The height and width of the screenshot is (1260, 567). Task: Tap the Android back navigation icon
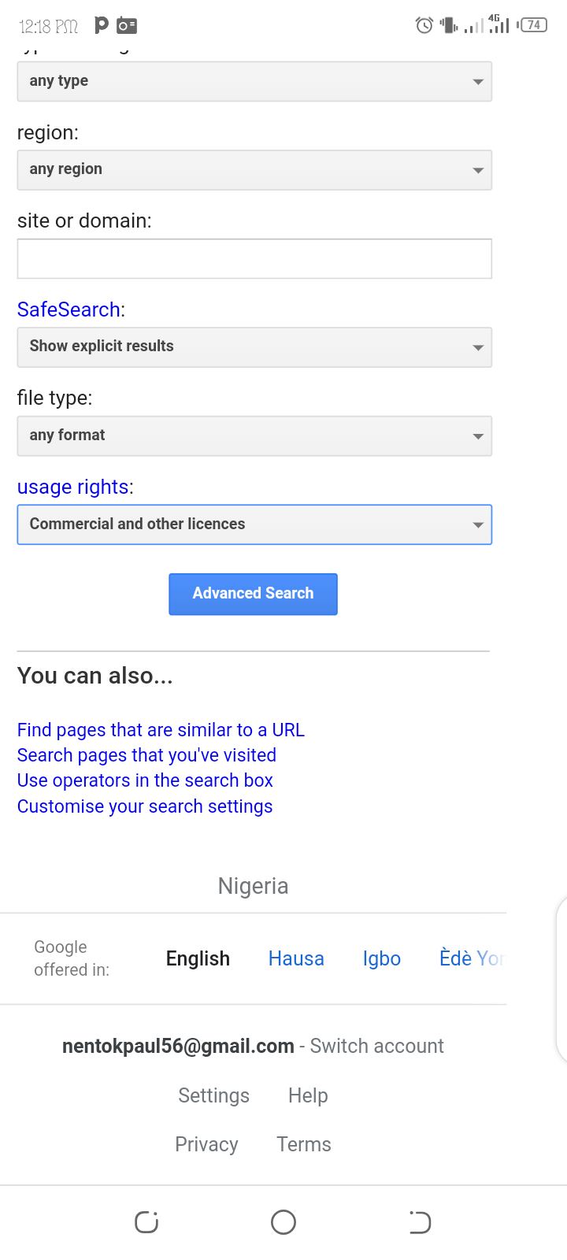click(420, 1222)
